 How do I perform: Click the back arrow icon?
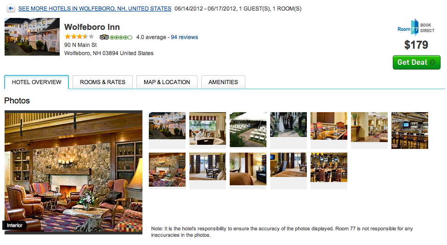pyautogui.click(x=11, y=9)
